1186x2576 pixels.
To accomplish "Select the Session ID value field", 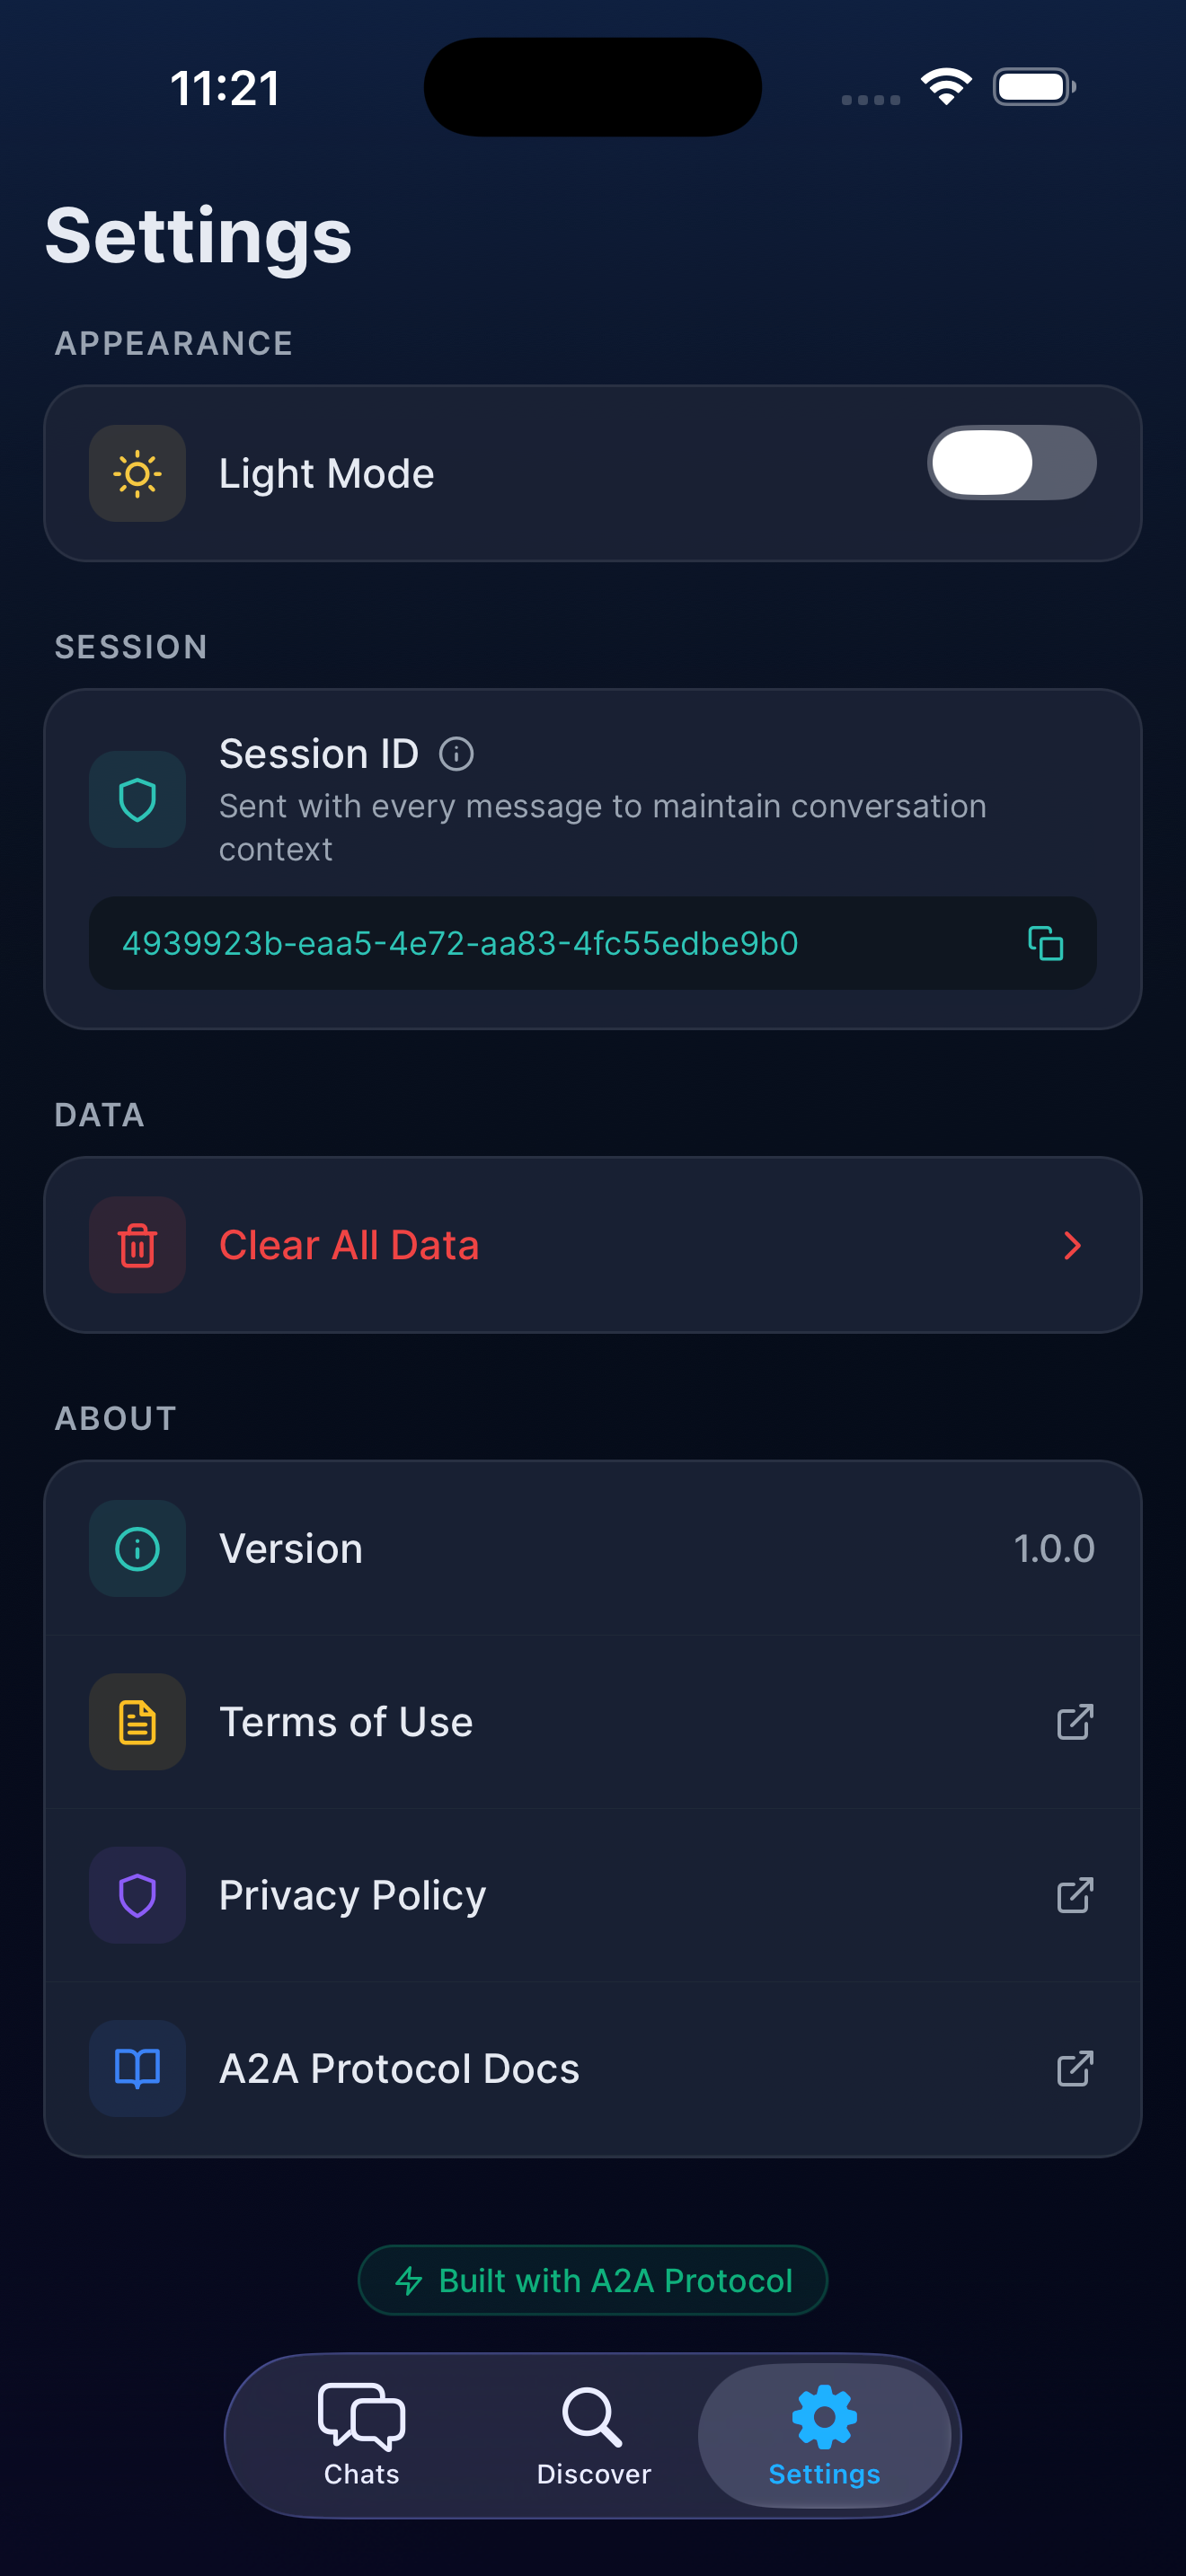I will click(459, 942).
